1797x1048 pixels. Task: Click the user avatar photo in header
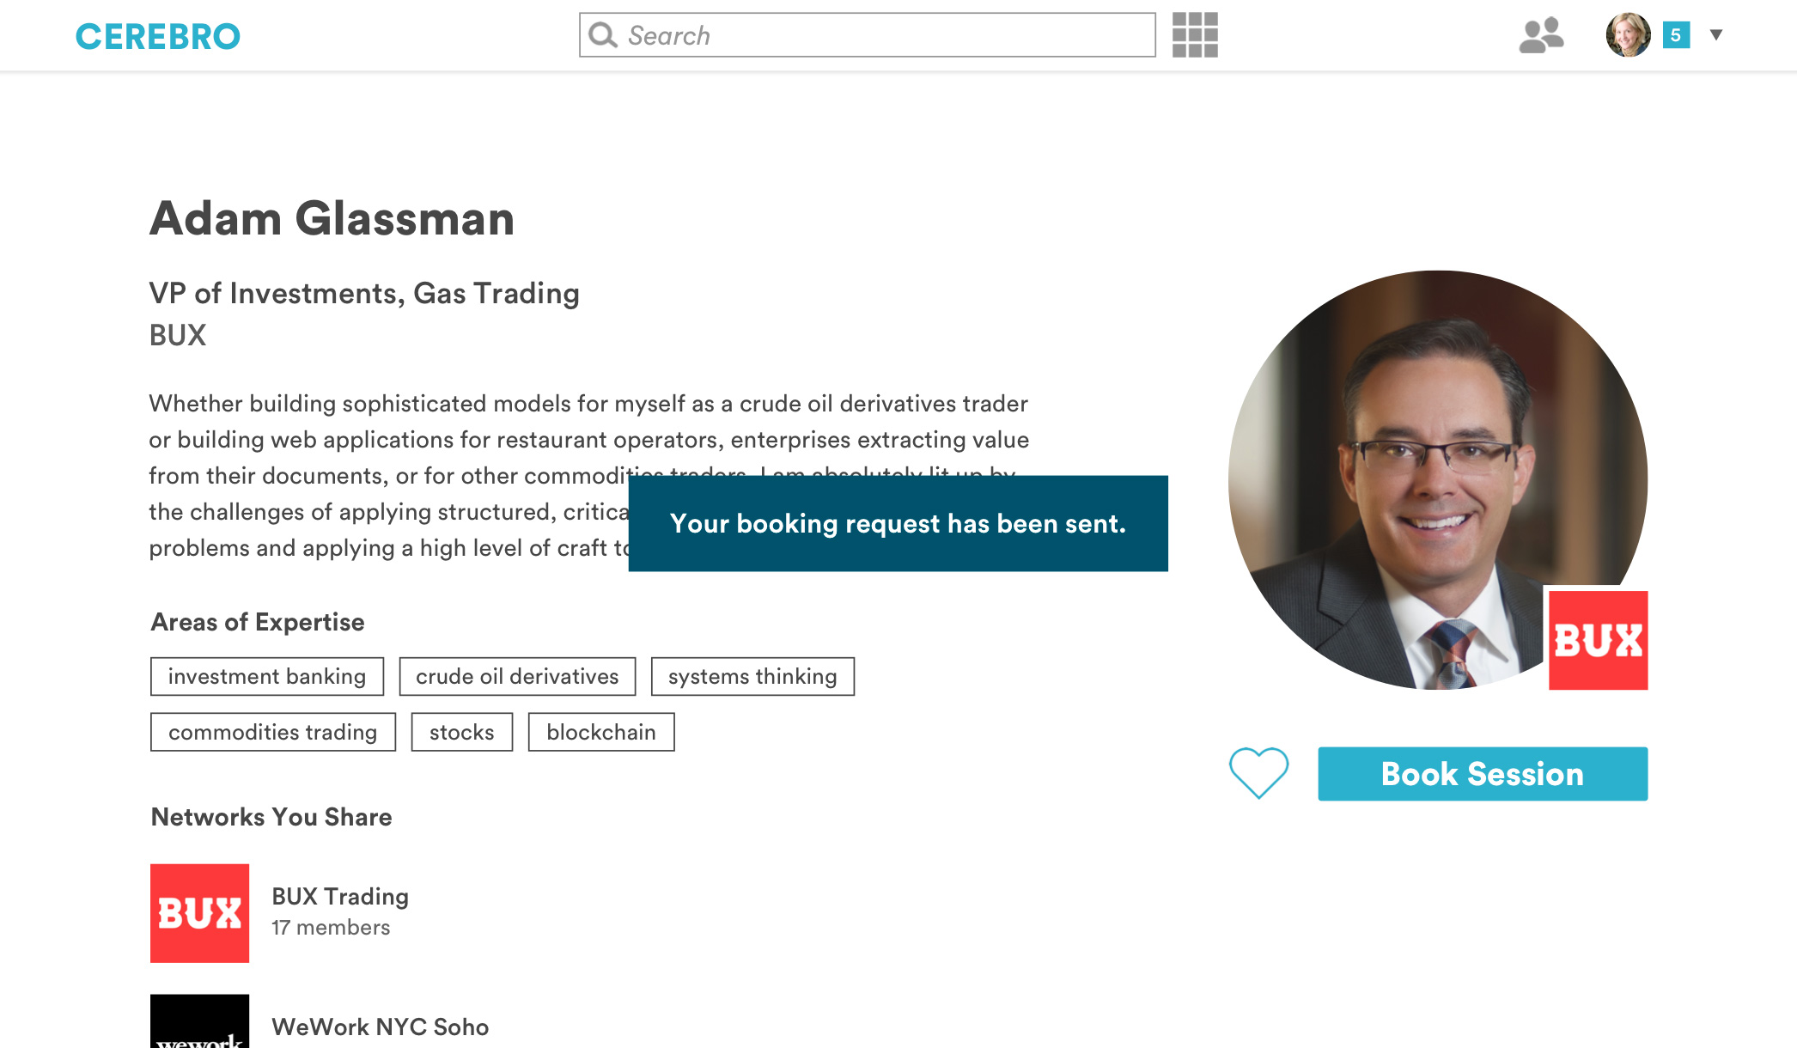pyautogui.click(x=1628, y=35)
